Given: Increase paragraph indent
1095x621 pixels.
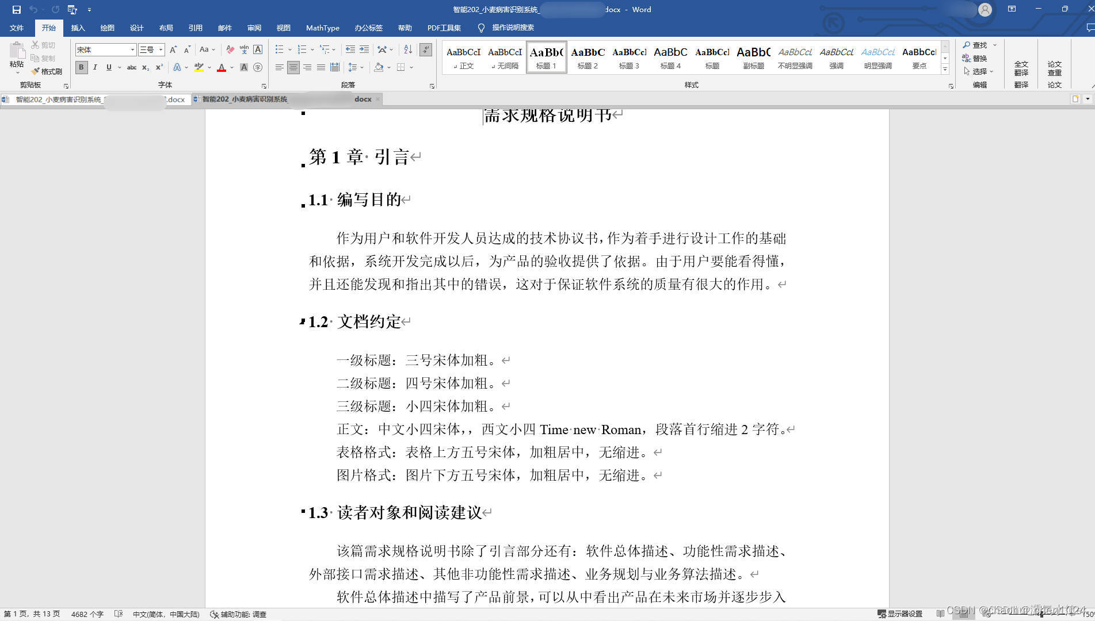Looking at the screenshot, I should [x=364, y=49].
